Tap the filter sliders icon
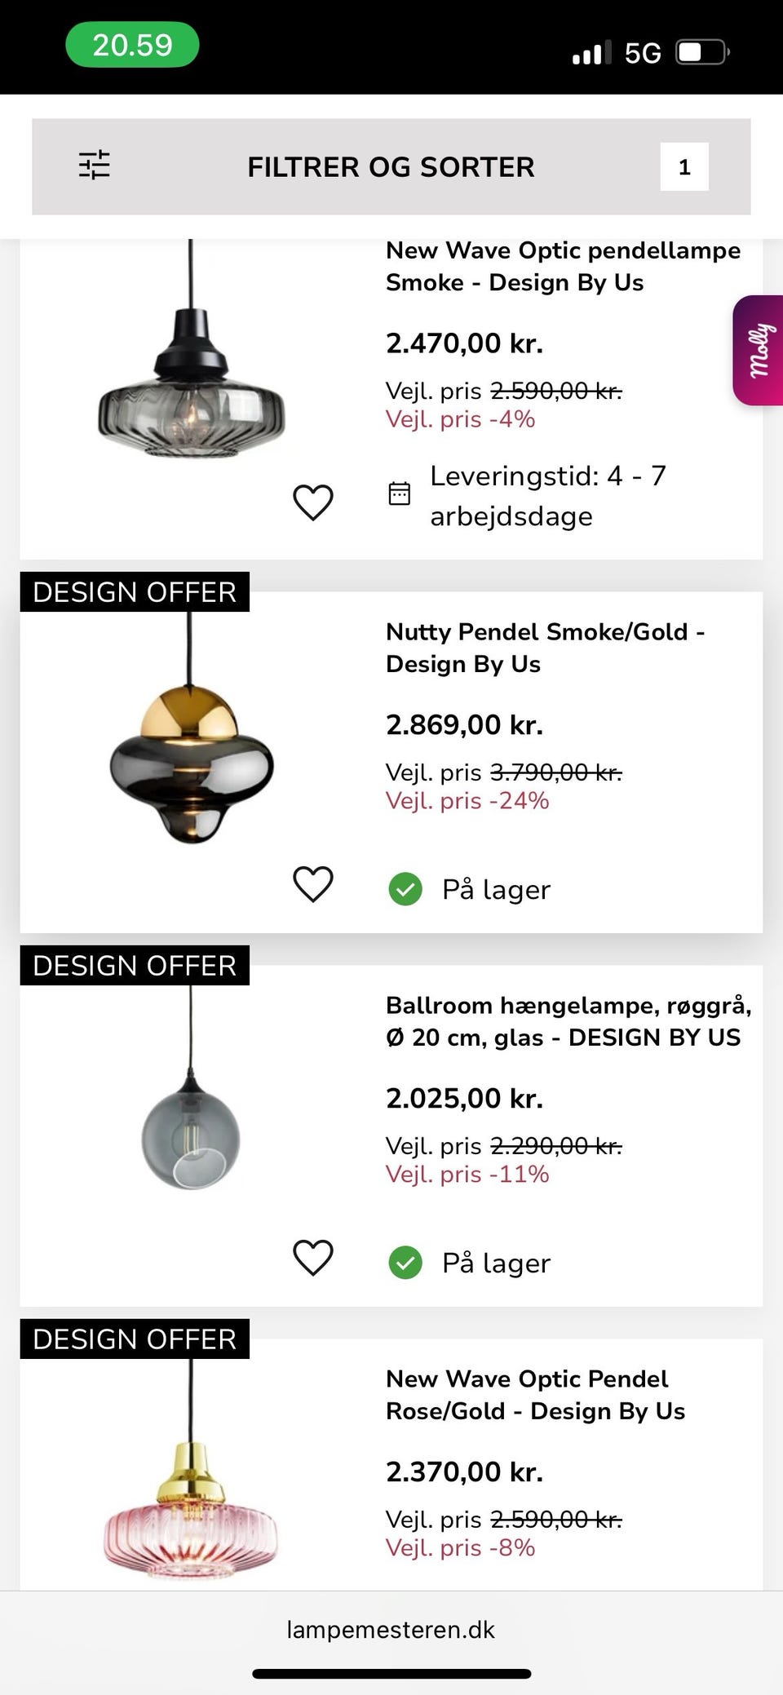The height and width of the screenshot is (1695, 783). pyautogui.click(x=95, y=166)
